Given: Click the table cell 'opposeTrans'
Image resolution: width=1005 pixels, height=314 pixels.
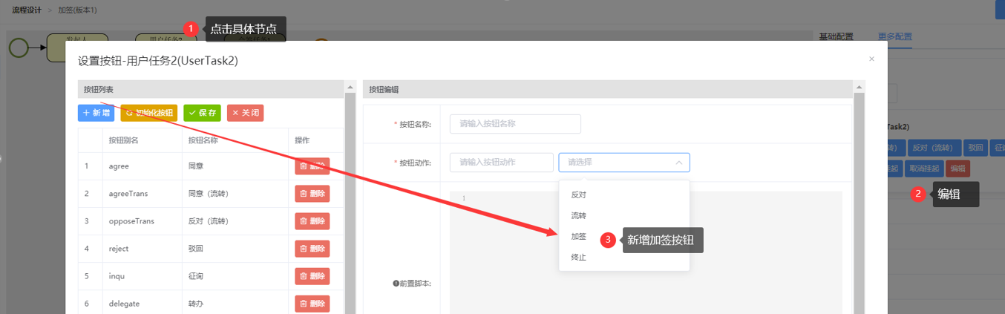Looking at the screenshot, I should [x=143, y=221].
